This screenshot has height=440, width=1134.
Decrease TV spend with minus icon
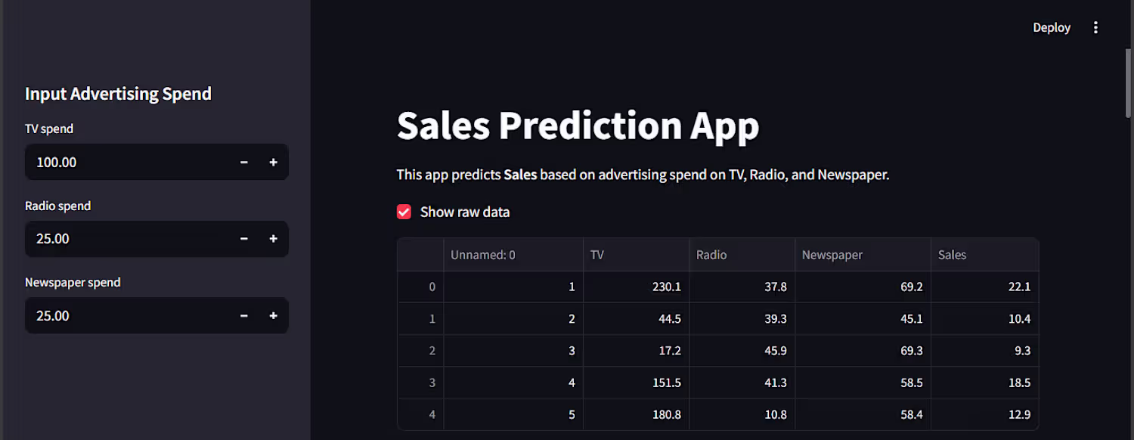click(244, 162)
